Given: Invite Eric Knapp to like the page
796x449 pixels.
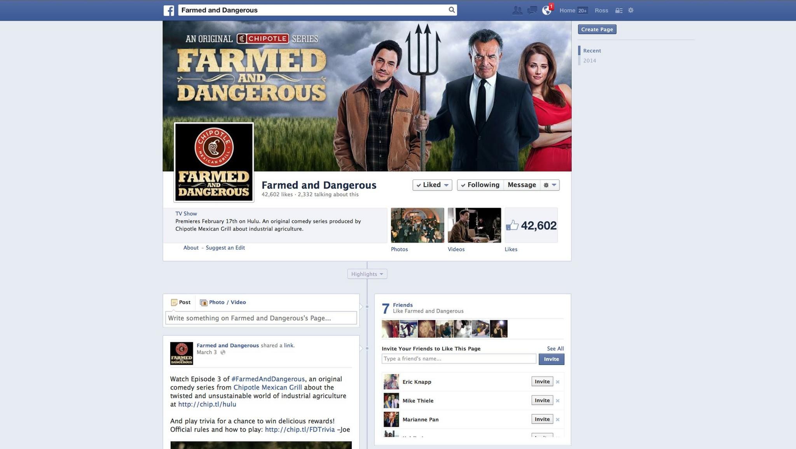Looking at the screenshot, I should click(542, 382).
